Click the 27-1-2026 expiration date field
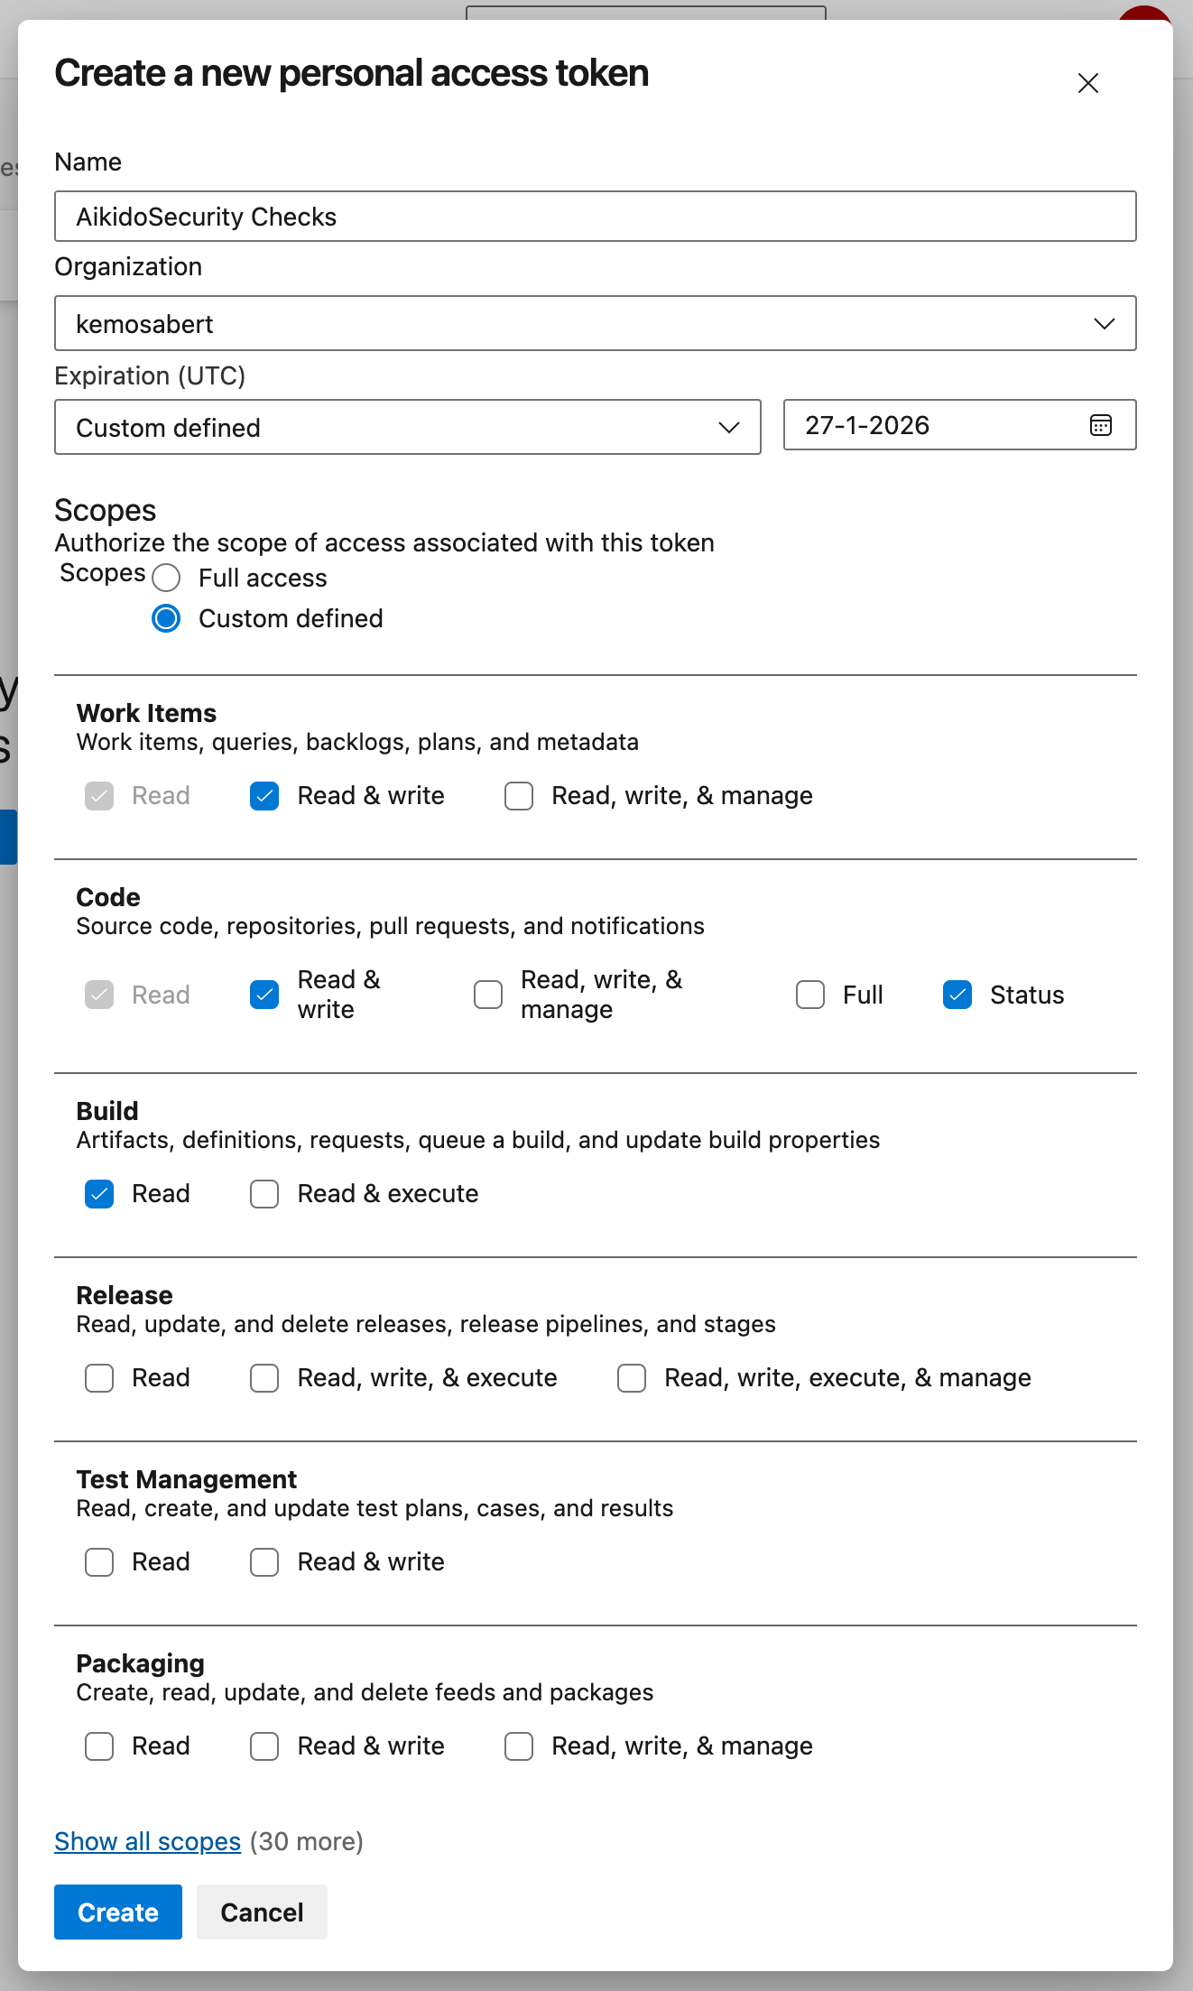This screenshot has height=1991, width=1193. 959,425
